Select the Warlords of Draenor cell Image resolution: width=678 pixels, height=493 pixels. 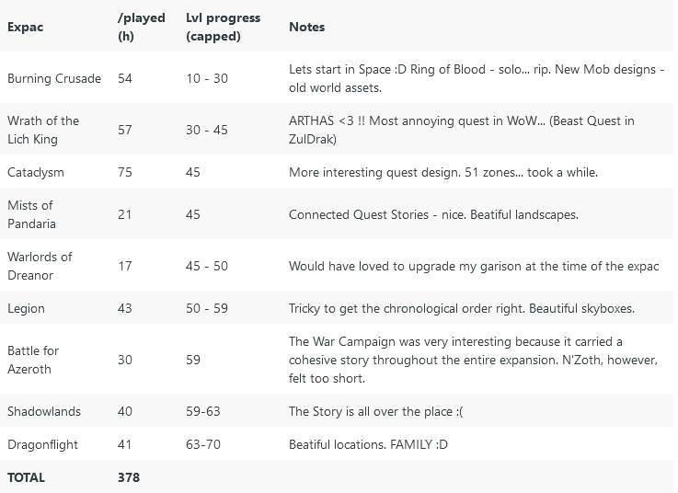click(40, 266)
